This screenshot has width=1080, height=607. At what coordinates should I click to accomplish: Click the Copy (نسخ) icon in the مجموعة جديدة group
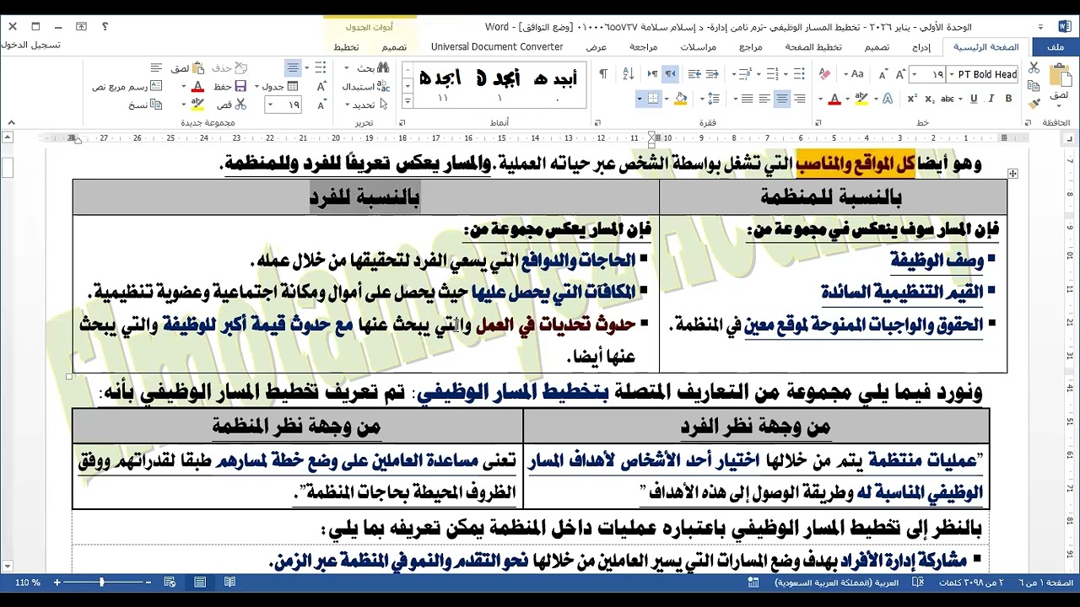coord(155,105)
